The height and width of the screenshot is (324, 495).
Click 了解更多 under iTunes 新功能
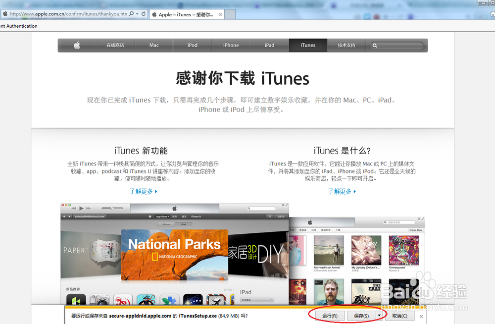click(x=144, y=191)
